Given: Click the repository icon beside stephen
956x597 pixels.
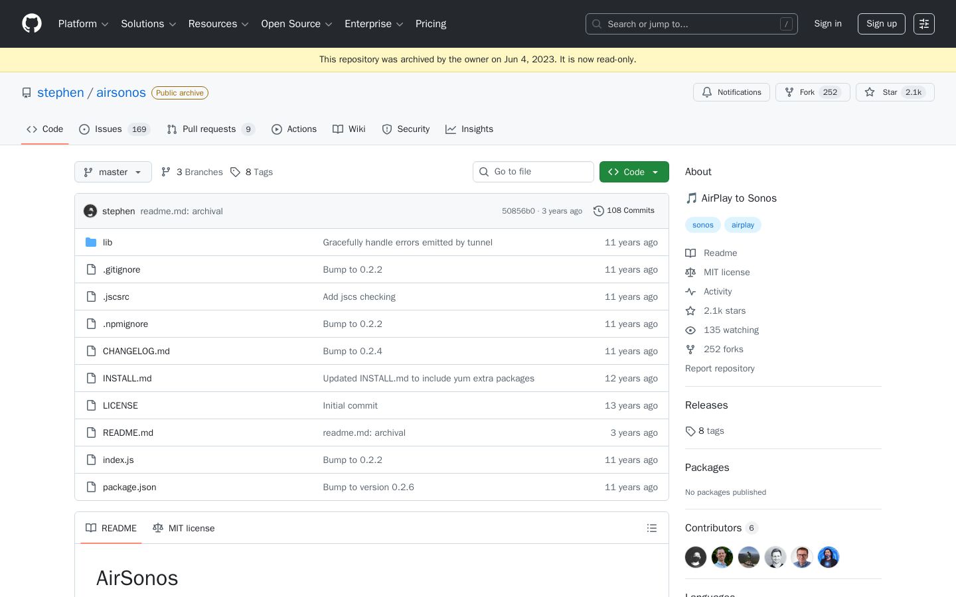Looking at the screenshot, I should [x=27, y=93].
